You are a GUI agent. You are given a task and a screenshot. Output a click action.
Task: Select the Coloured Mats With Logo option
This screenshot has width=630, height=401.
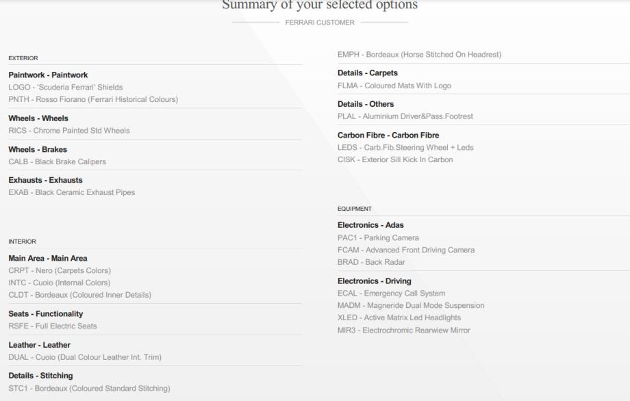point(394,86)
